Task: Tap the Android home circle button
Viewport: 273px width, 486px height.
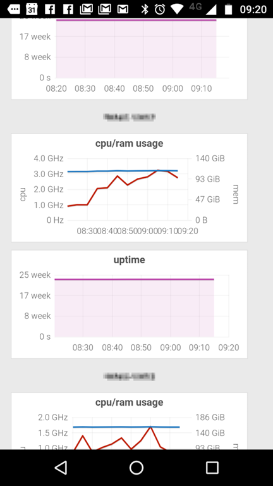Action: coord(136,468)
